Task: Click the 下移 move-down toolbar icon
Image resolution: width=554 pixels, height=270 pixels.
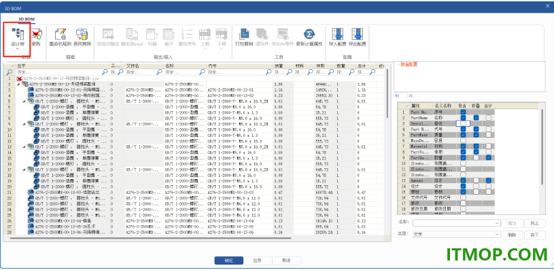Action: tap(222, 35)
